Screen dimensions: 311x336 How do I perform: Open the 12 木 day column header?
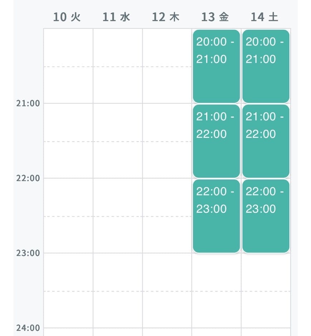166,17
